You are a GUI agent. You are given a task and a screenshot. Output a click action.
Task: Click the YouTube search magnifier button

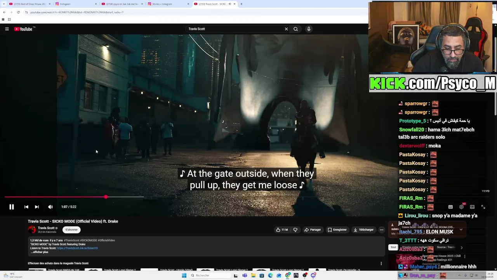[295, 29]
